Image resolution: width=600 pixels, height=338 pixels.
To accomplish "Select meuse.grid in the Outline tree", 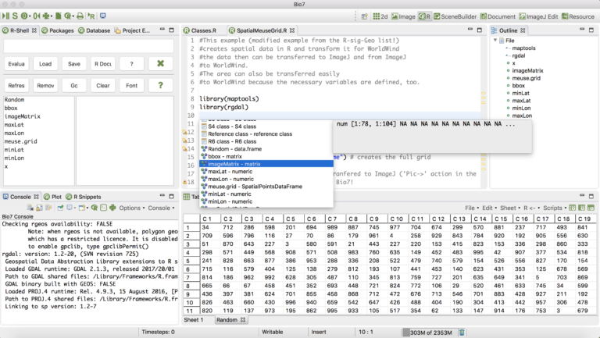I will [526, 79].
